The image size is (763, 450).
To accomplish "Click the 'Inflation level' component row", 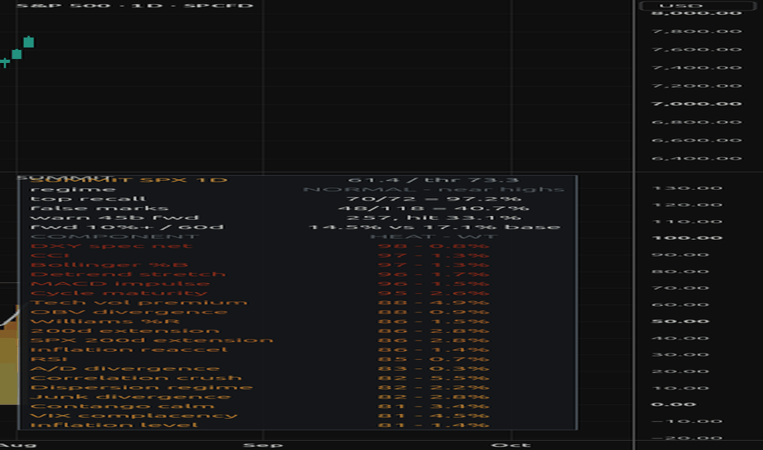I will [x=114, y=425].
